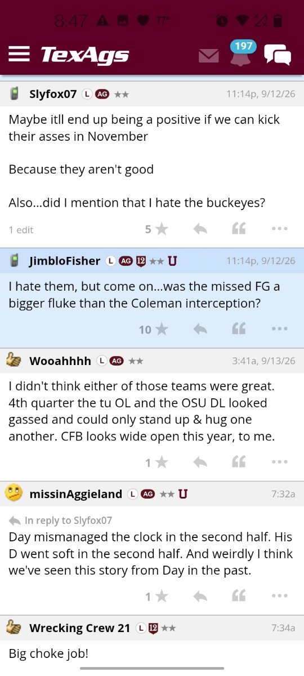This screenshot has height=676, width=304.
Task: Open the hamburger navigation menu
Action: coord(19,54)
